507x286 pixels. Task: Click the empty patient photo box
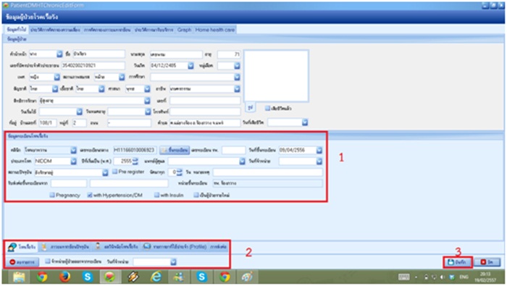tap(276, 76)
